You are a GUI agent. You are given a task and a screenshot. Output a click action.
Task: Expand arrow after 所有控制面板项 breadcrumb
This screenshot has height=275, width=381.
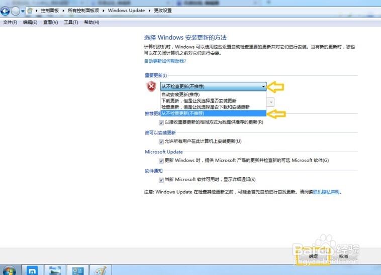(103, 11)
